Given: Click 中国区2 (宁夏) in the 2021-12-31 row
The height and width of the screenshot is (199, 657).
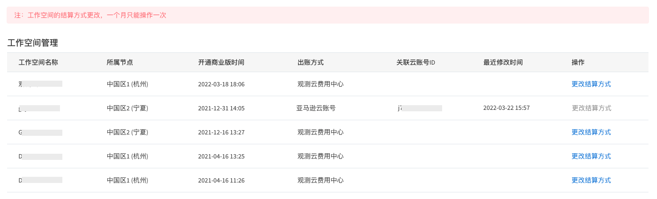Looking at the screenshot, I should 128,108.
